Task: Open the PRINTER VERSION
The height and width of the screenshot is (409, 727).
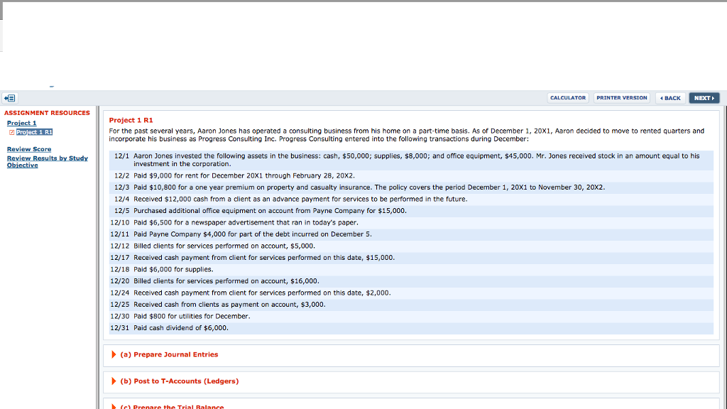Action: [622, 97]
